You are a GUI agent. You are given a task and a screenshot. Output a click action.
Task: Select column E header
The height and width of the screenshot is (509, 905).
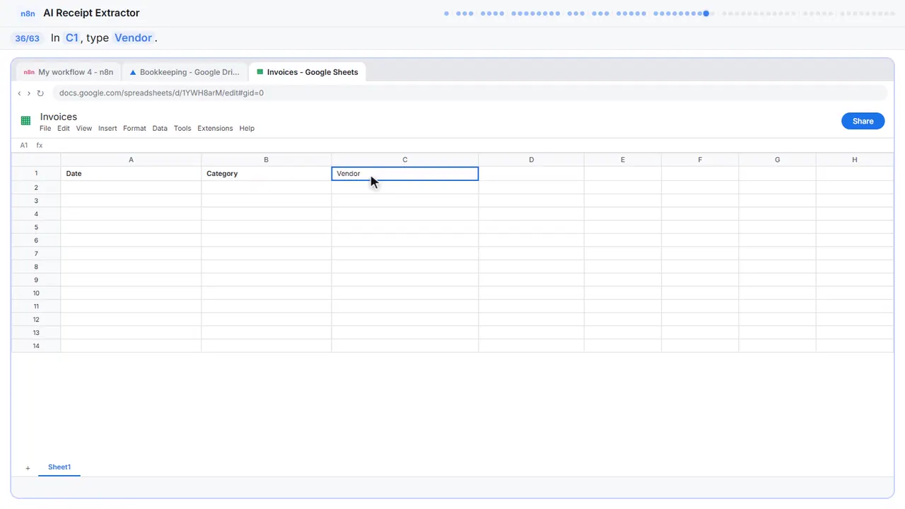click(623, 160)
